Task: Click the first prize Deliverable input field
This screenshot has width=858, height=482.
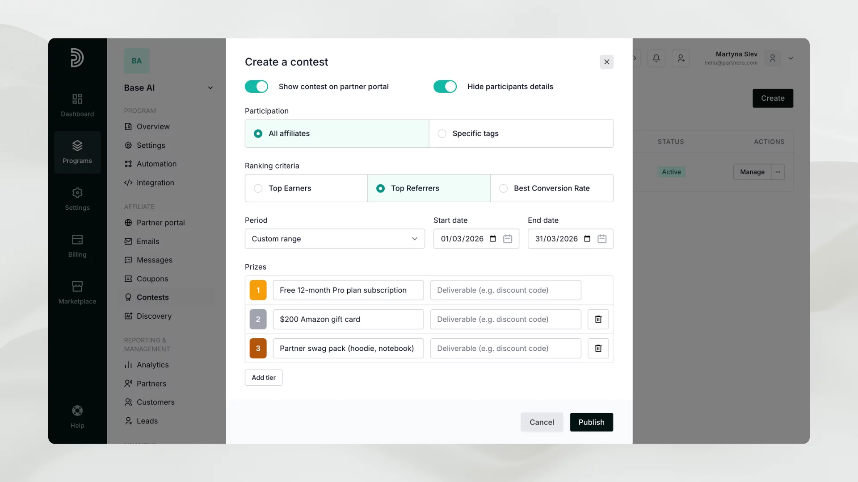Action: tap(505, 290)
